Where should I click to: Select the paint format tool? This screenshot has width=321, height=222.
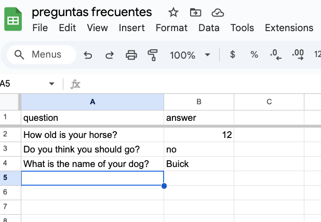pos(153,54)
